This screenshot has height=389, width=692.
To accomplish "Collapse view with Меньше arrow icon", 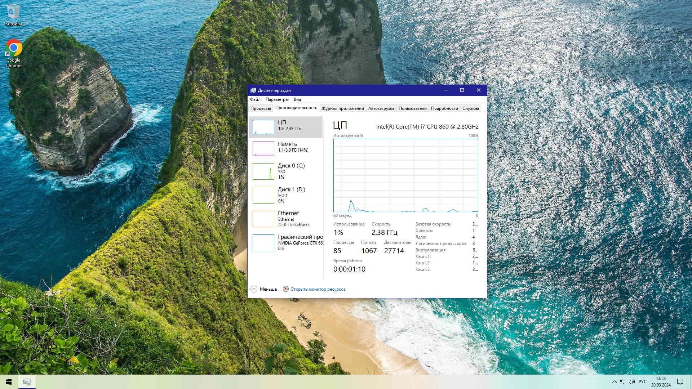I will 254,289.
